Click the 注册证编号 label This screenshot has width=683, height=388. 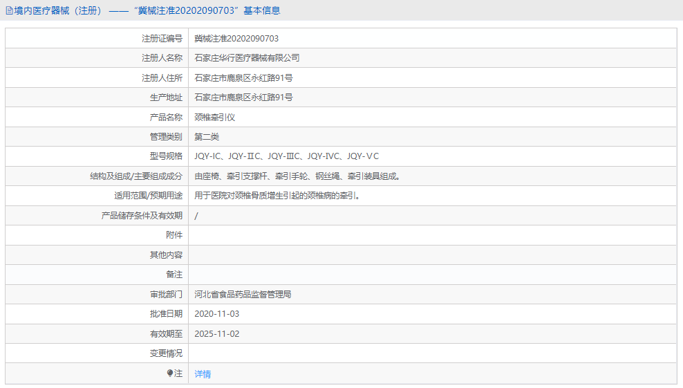click(162, 38)
